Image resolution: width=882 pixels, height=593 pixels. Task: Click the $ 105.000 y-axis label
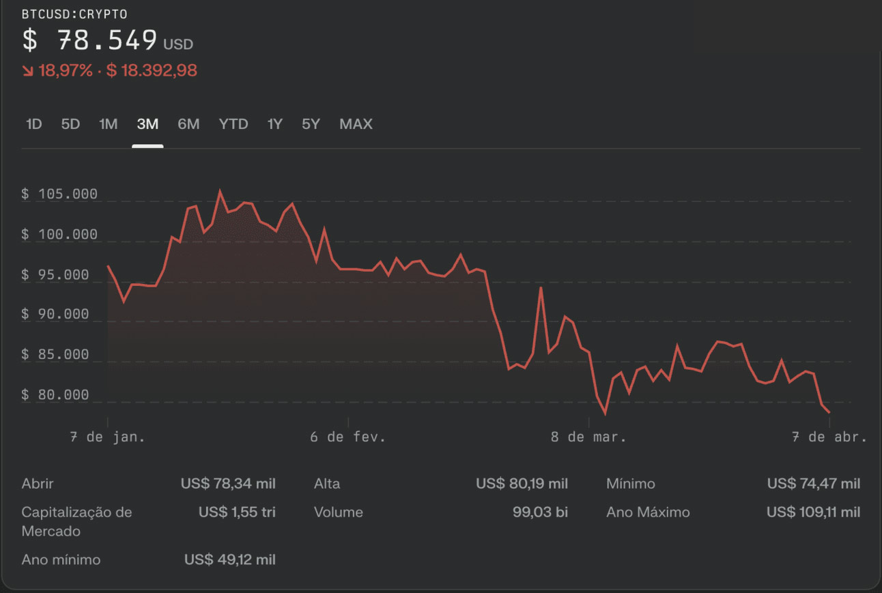tap(59, 194)
